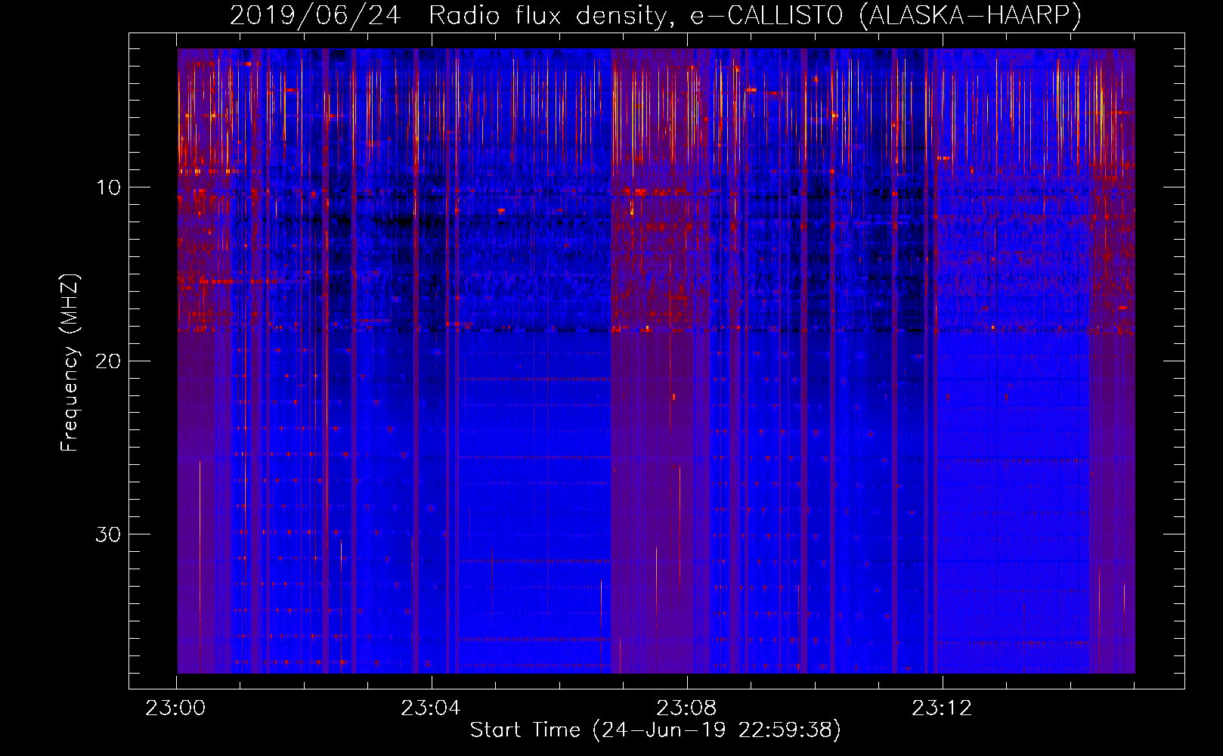Click the 23:00 time tick label
Viewport: 1223px width, 756px height.
(175, 708)
